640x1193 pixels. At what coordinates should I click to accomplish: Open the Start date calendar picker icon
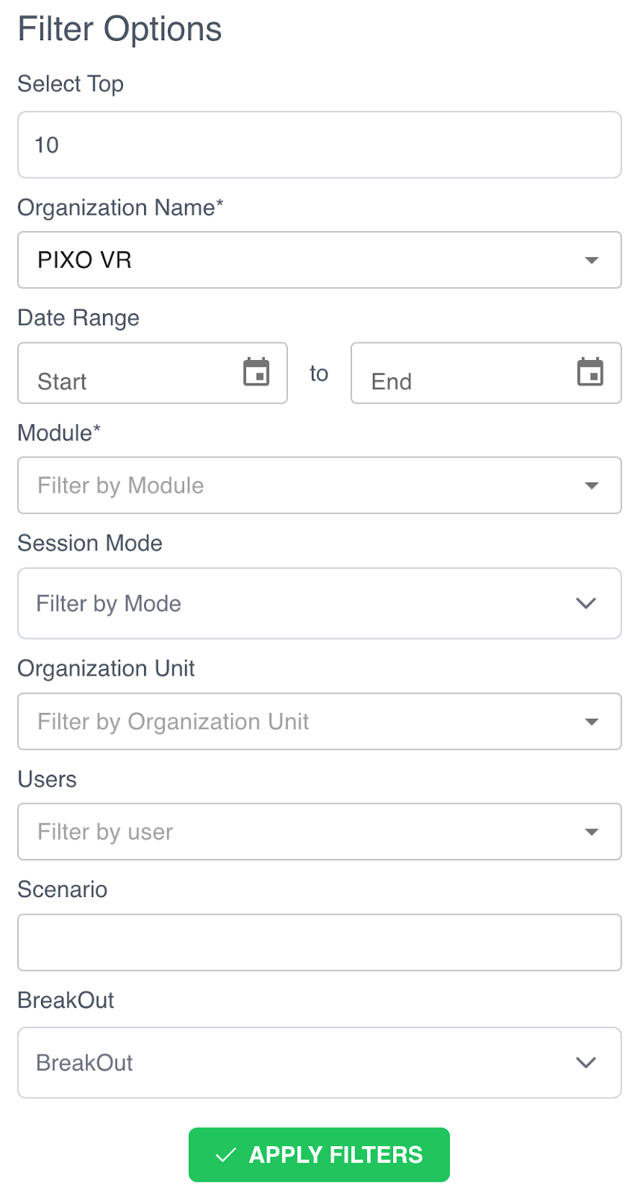257,371
